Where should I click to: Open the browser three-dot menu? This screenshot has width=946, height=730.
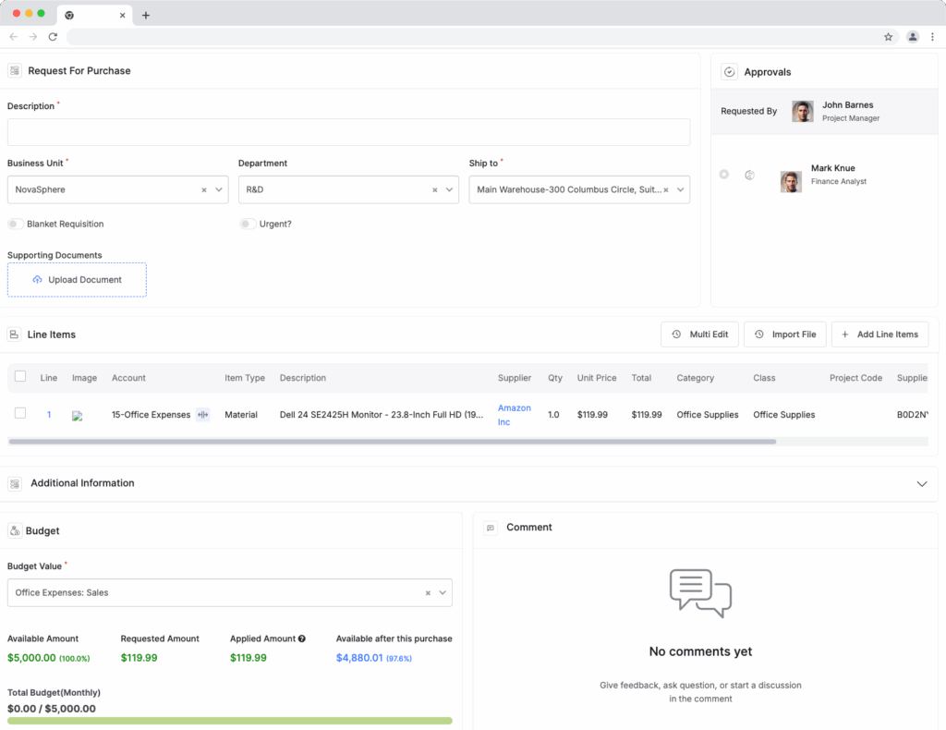933,37
